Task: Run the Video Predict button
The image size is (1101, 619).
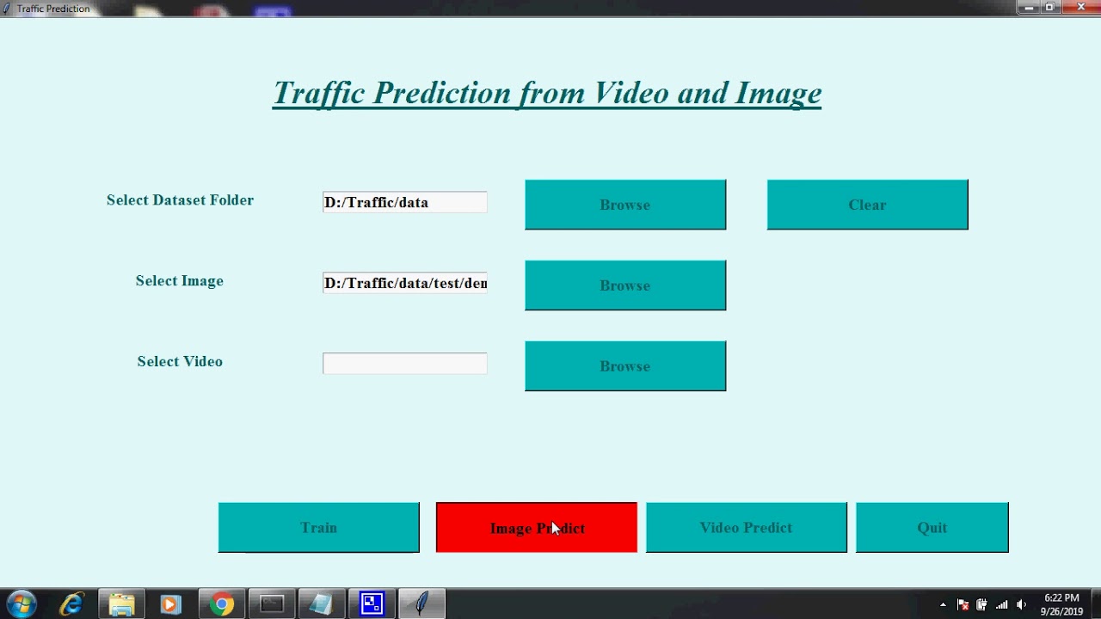Action: click(x=746, y=528)
